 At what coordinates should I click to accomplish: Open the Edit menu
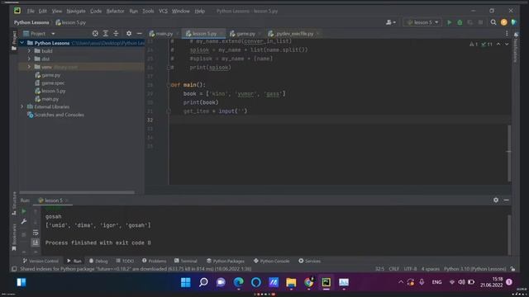(x=42, y=11)
